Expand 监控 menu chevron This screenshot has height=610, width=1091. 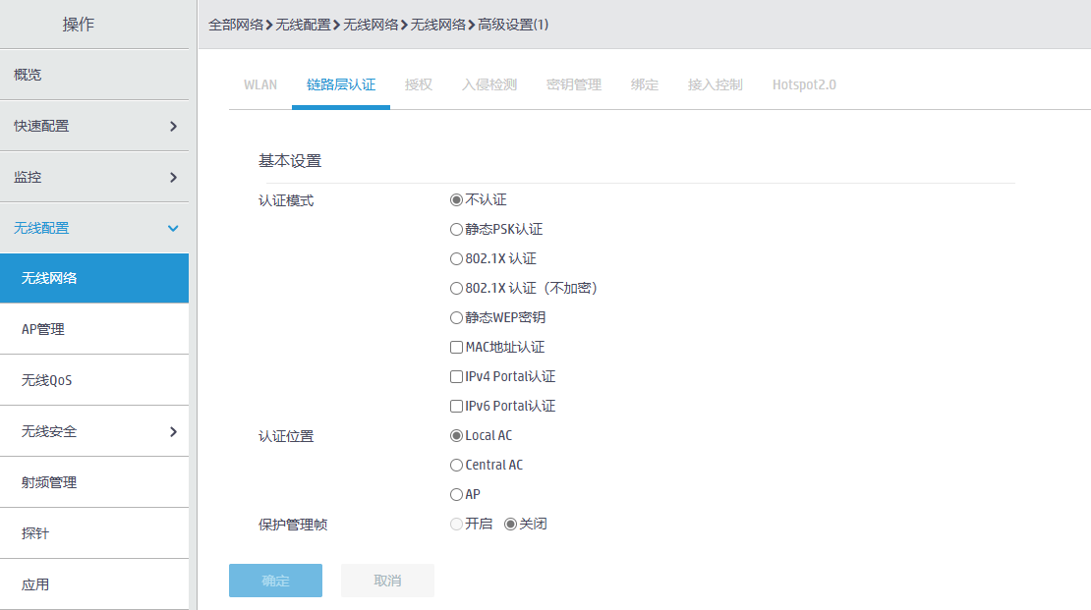point(173,178)
